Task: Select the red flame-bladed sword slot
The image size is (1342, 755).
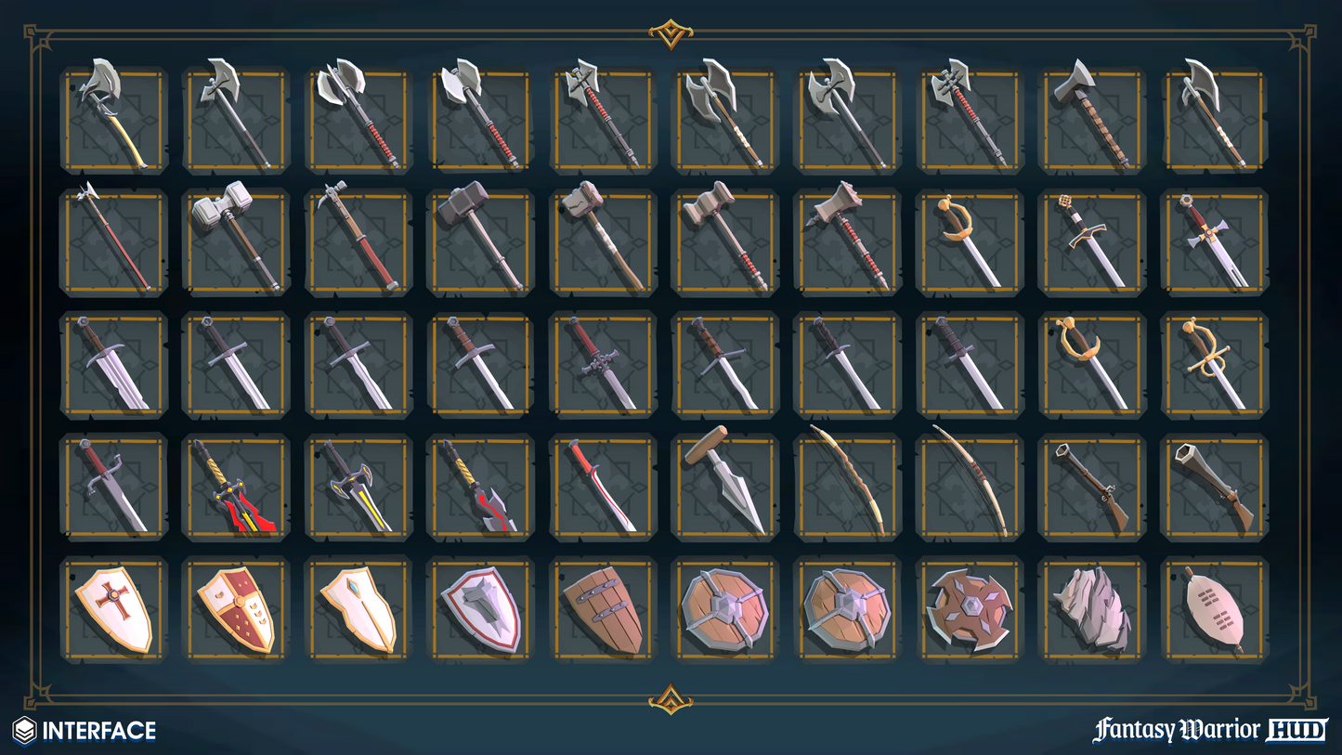Action: (236, 487)
